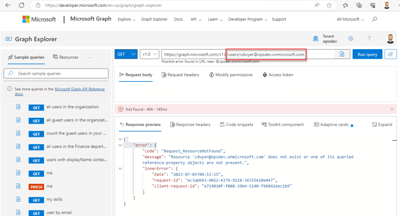This screenshot has width=400, height=216.
Task: Open the Response headers tab
Action: point(190,125)
